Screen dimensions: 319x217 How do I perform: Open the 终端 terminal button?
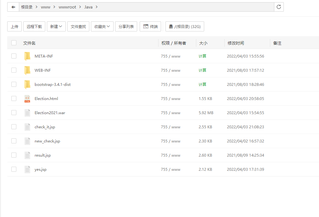(150, 26)
